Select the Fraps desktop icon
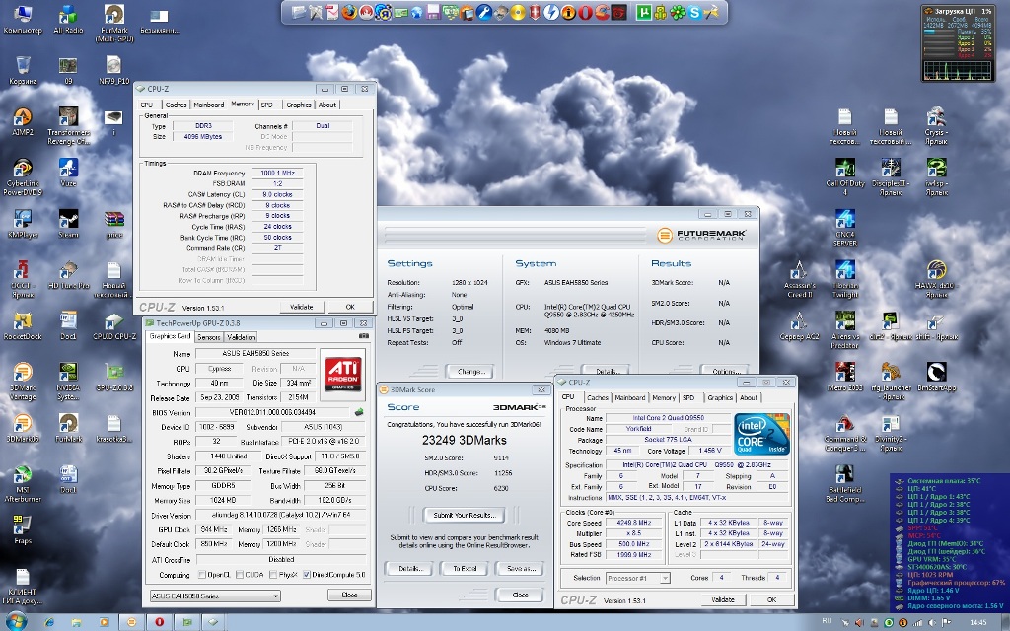The width and height of the screenshot is (1010, 631). 23,529
